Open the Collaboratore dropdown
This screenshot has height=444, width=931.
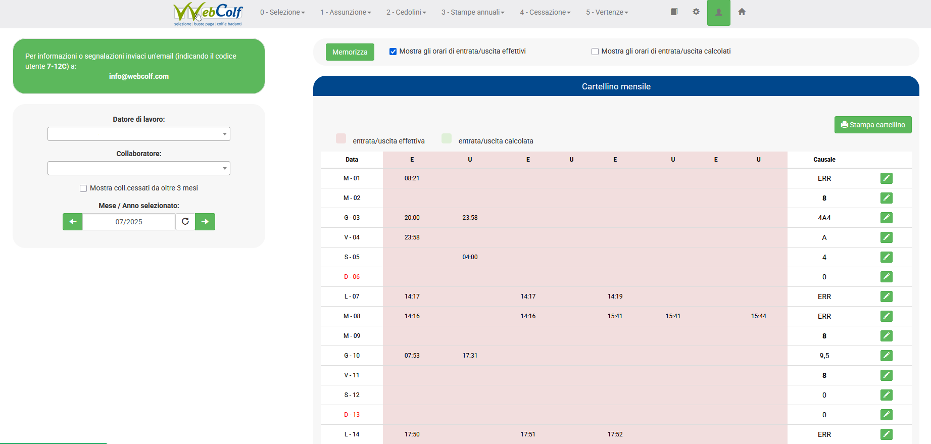(139, 168)
